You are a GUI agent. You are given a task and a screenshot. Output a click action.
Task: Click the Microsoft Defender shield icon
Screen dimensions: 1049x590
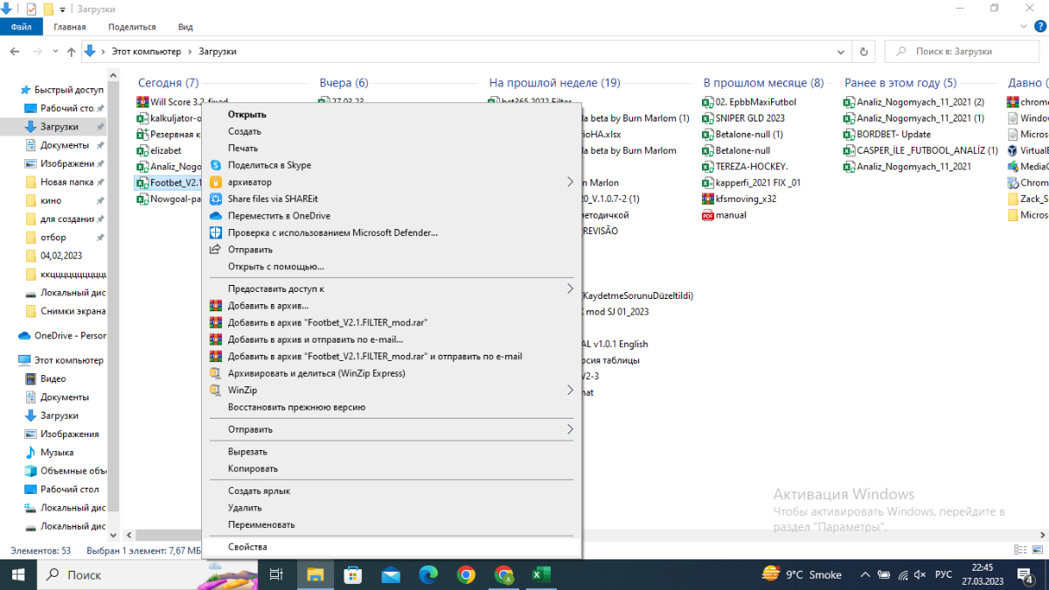(x=216, y=233)
